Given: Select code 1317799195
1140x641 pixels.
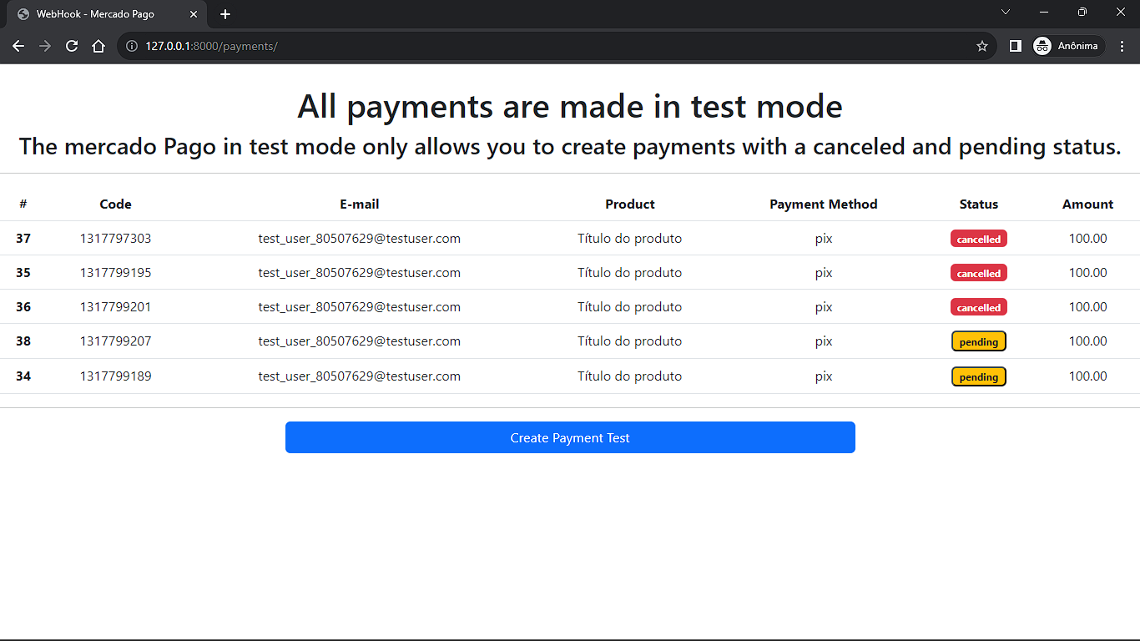Looking at the screenshot, I should tap(116, 273).
